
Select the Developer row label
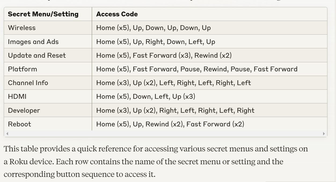pos(24,110)
